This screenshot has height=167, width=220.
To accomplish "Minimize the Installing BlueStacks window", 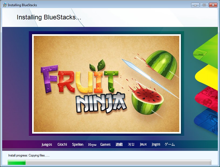I will coord(195,5).
